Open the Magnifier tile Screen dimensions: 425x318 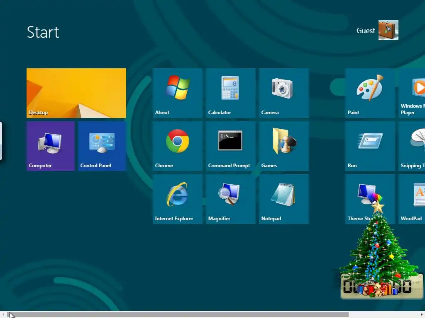tap(231, 199)
